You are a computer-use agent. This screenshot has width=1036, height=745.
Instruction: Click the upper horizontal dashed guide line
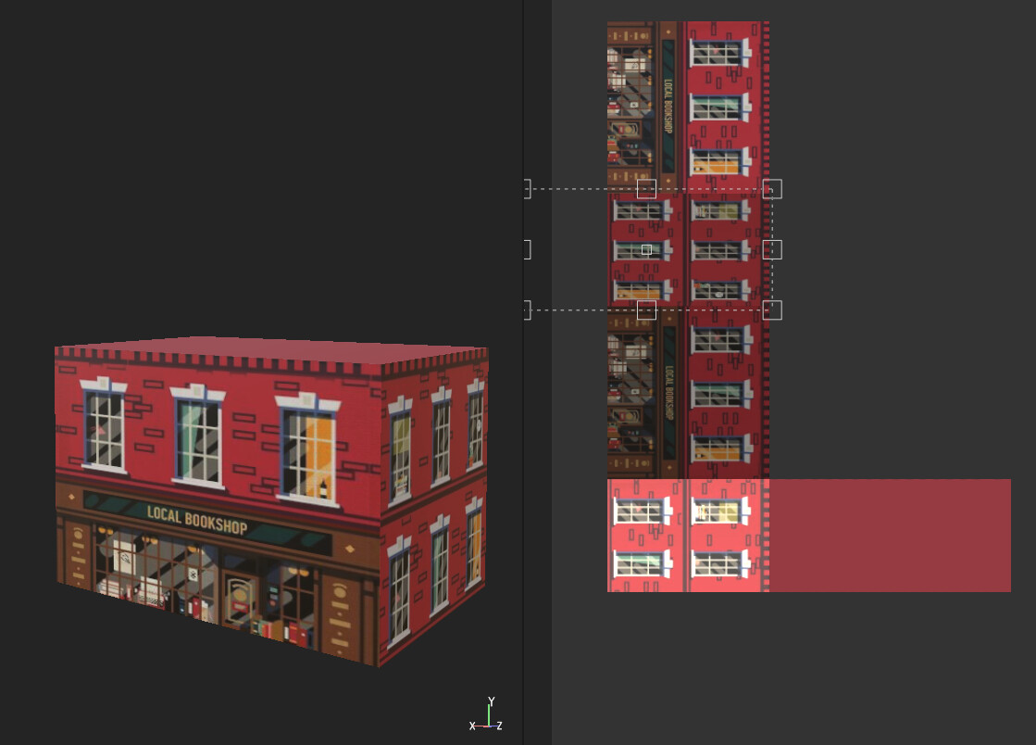583,188
